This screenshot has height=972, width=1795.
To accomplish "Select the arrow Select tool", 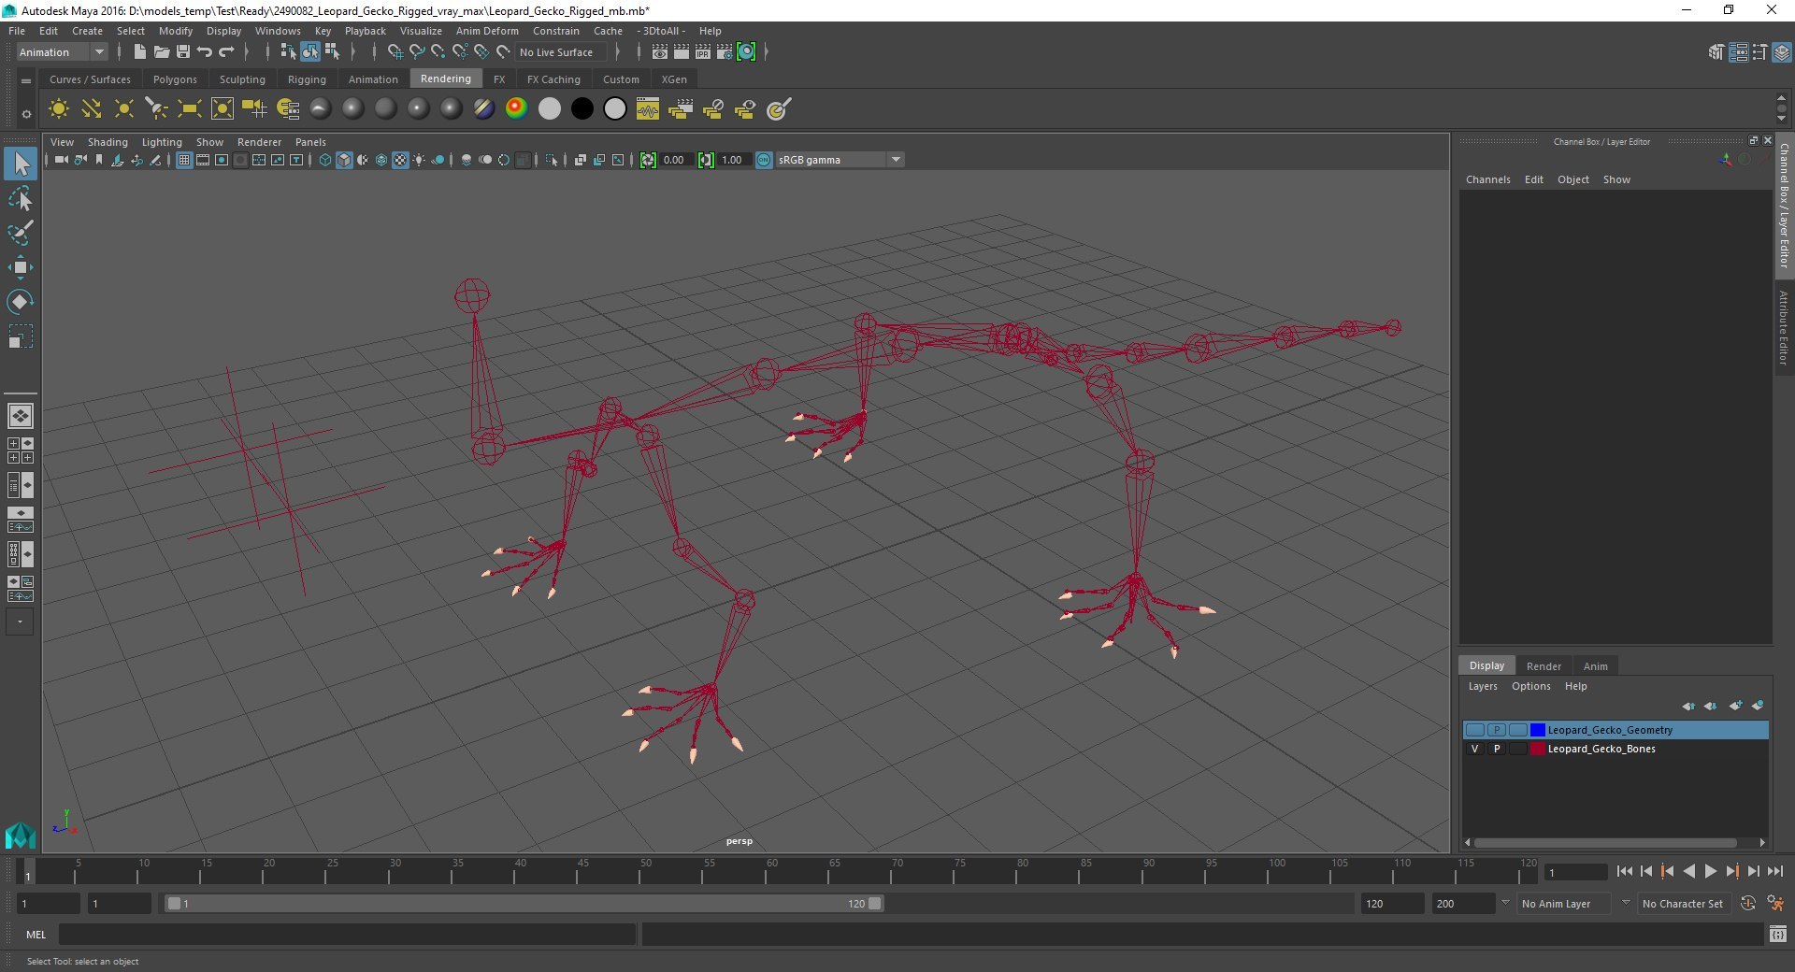I will [21, 164].
